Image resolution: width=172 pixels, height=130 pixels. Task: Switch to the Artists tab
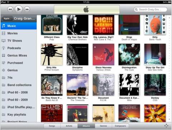pyautogui.click(x=69, y=126)
